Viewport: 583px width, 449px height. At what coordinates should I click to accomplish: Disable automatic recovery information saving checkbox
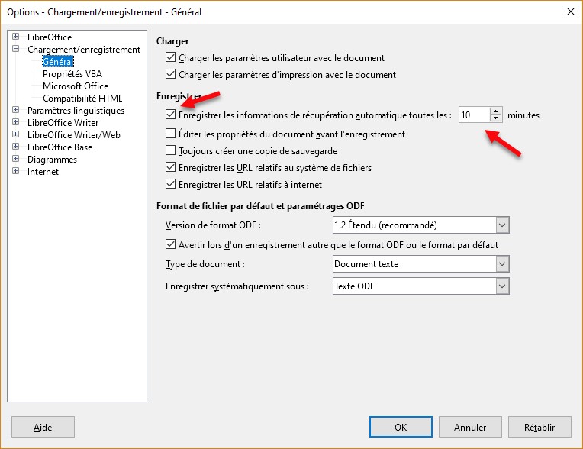[x=170, y=116]
